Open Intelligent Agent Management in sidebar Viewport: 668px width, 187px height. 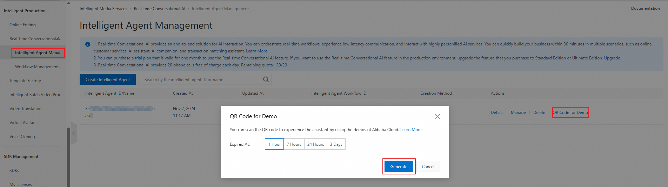[x=38, y=53]
